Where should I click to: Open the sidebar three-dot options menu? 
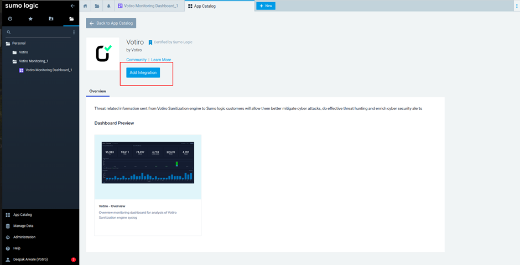[74, 33]
